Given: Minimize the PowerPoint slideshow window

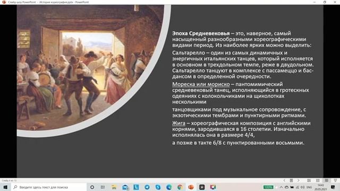Looking at the screenshot, I should 314,2.
